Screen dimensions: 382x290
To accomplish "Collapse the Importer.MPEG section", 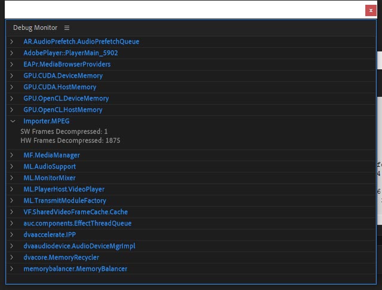I will 11,121.
